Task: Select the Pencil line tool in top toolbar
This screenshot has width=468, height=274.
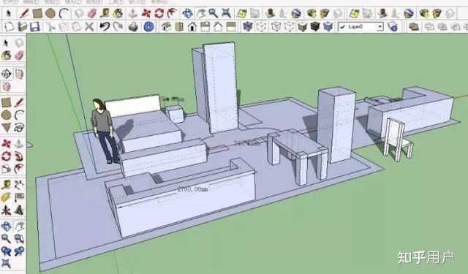Action: pos(24,13)
